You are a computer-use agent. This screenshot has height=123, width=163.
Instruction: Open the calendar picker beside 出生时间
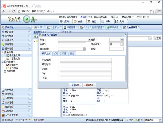[x=85, y=49]
